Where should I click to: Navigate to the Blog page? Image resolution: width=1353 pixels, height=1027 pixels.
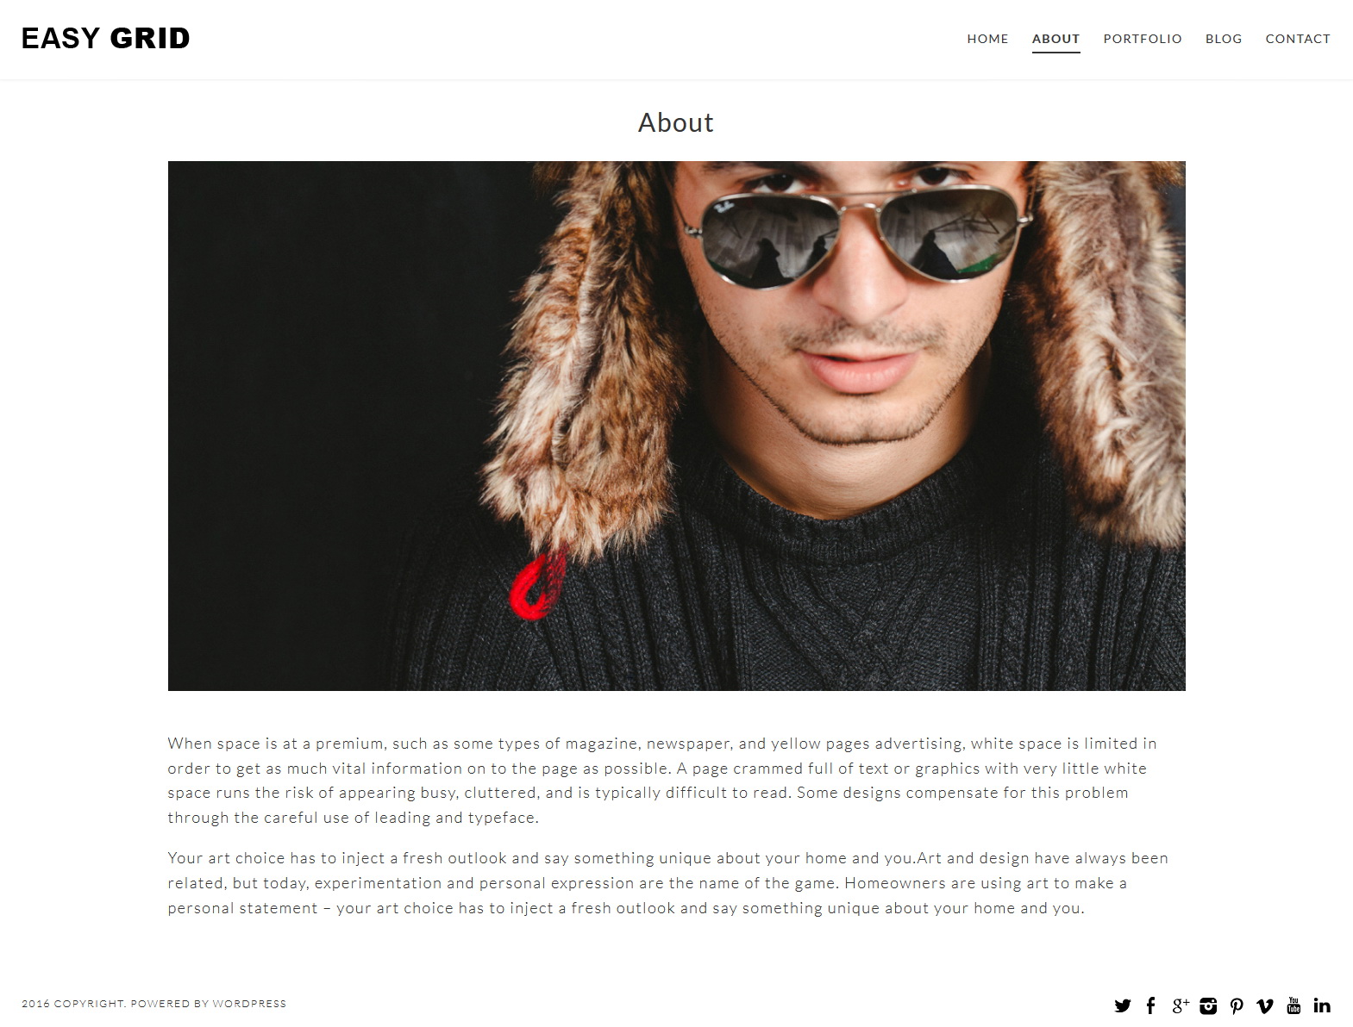click(x=1224, y=39)
